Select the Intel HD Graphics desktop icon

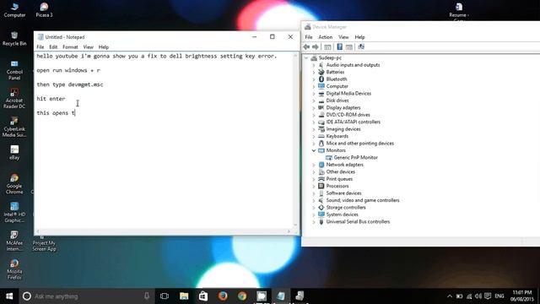14,212
